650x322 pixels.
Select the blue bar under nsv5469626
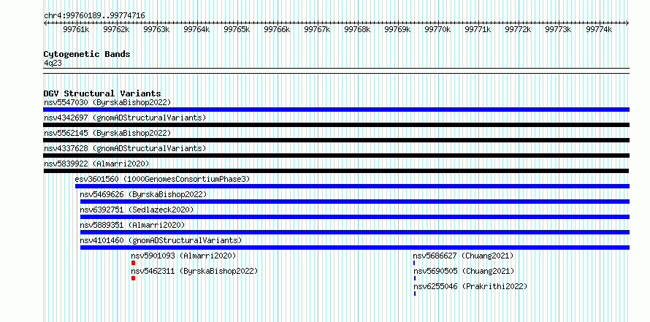coord(355,202)
